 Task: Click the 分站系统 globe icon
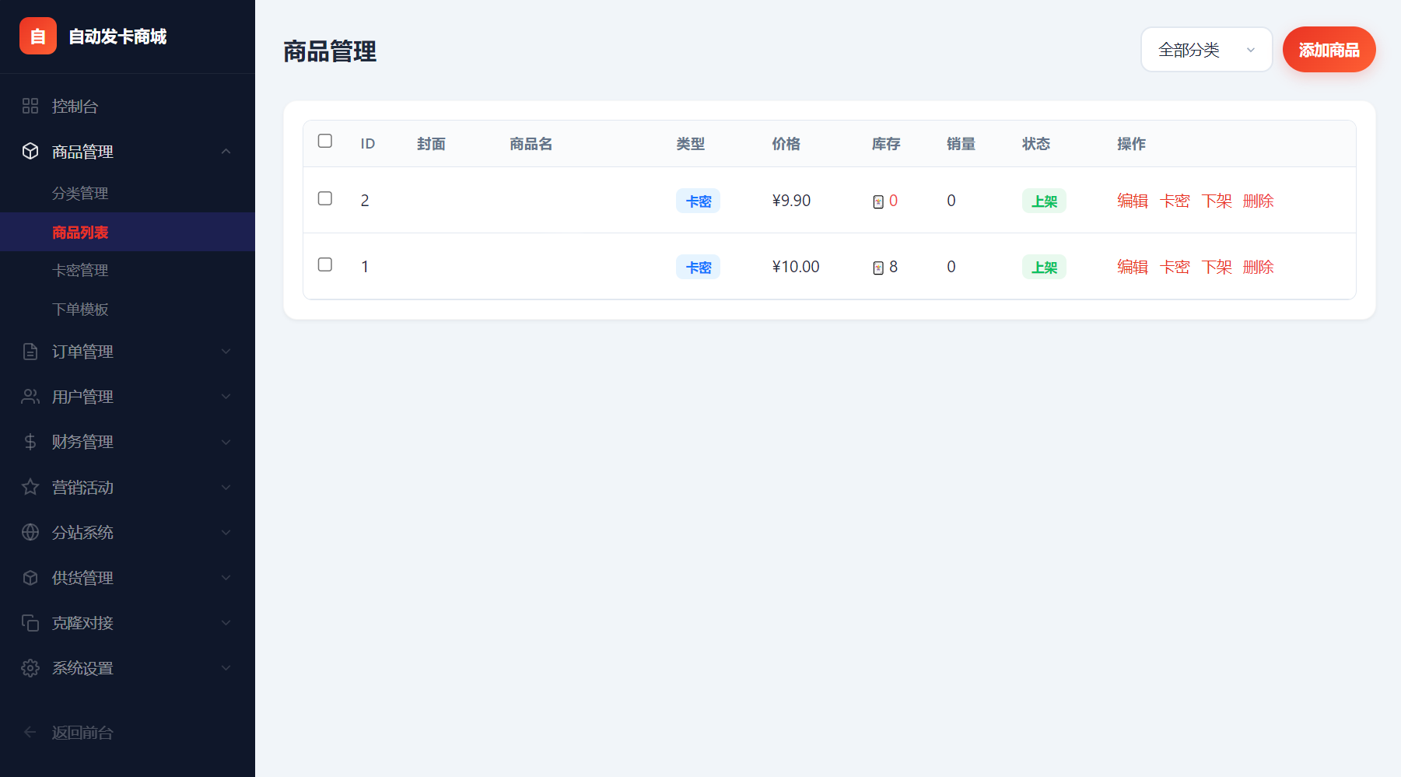coord(30,533)
